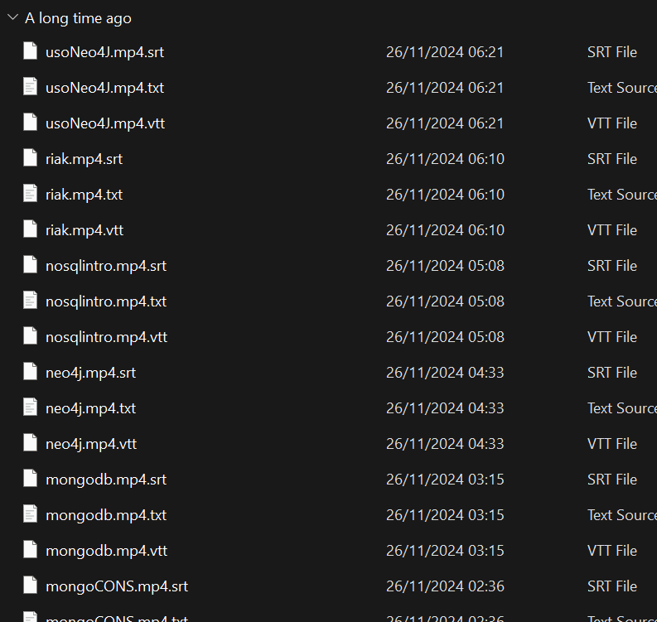Select the nosqlintro.mp4.txt file name
The image size is (657, 622).
click(106, 301)
